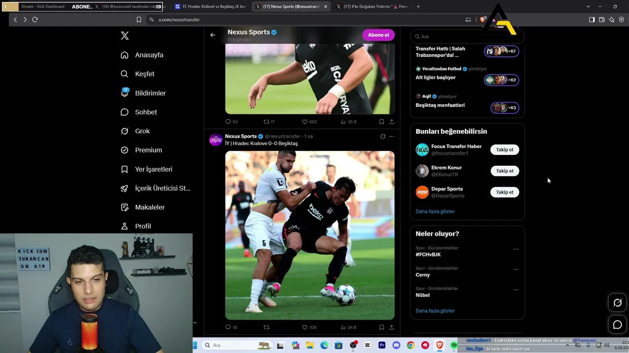Follow Ekrem Konur
This screenshot has width=629, height=353.
pos(505,171)
